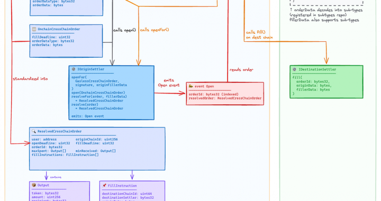Click 'orderDataType: bytes32' in OnchainCrossChainOrder box
This screenshot has width=381, height=201.
pyautogui.click(x=53, y=41)
